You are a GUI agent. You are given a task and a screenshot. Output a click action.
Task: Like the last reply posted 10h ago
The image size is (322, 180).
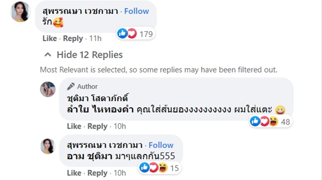pos(74,173)
